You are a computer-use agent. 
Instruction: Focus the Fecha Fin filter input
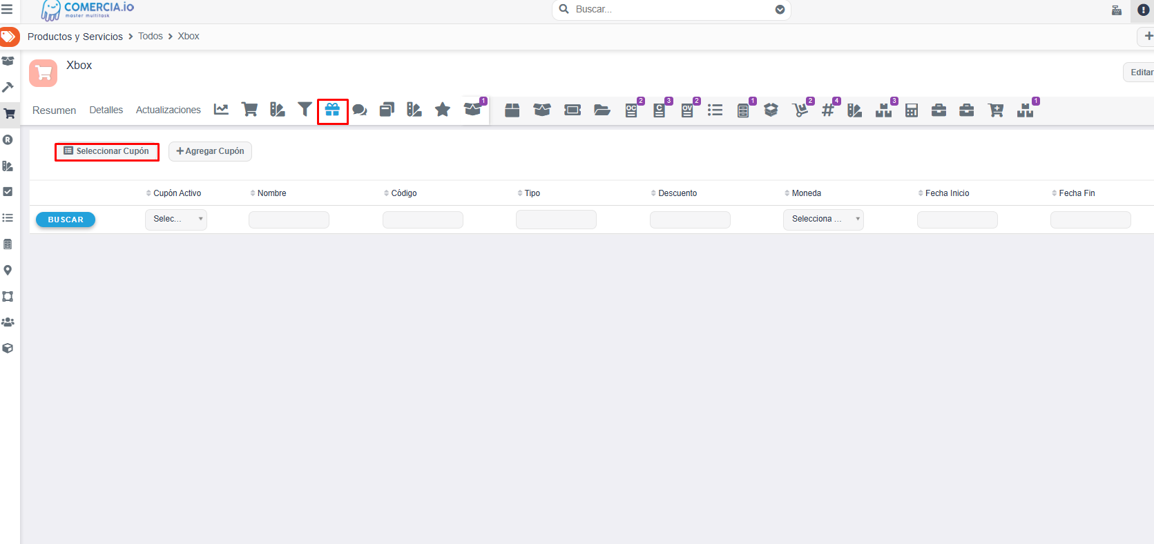[1090, 220]
